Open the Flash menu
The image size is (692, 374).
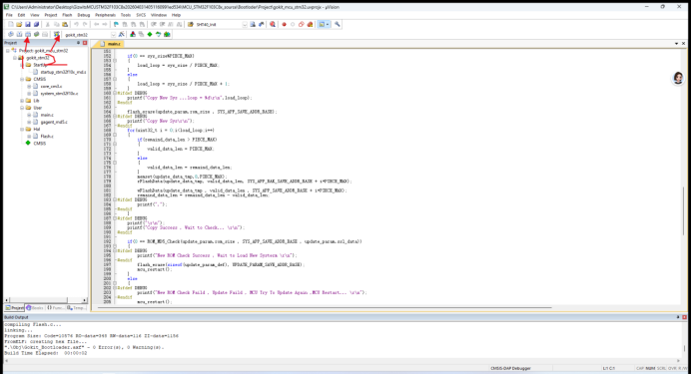[x=67, y=15]
